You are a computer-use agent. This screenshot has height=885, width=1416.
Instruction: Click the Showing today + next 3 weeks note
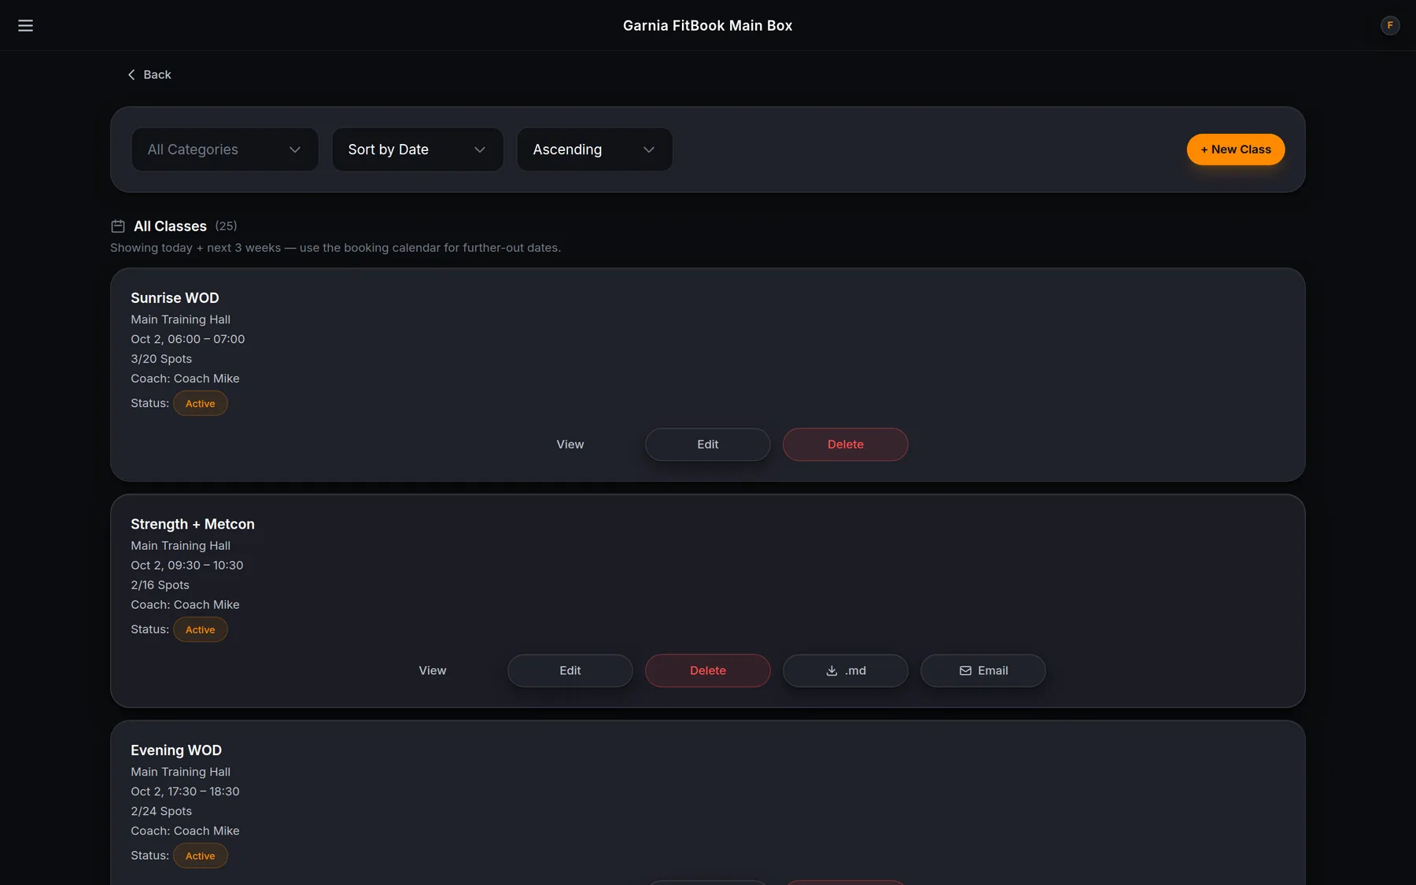pyautogui.click(x=335, y=248)
